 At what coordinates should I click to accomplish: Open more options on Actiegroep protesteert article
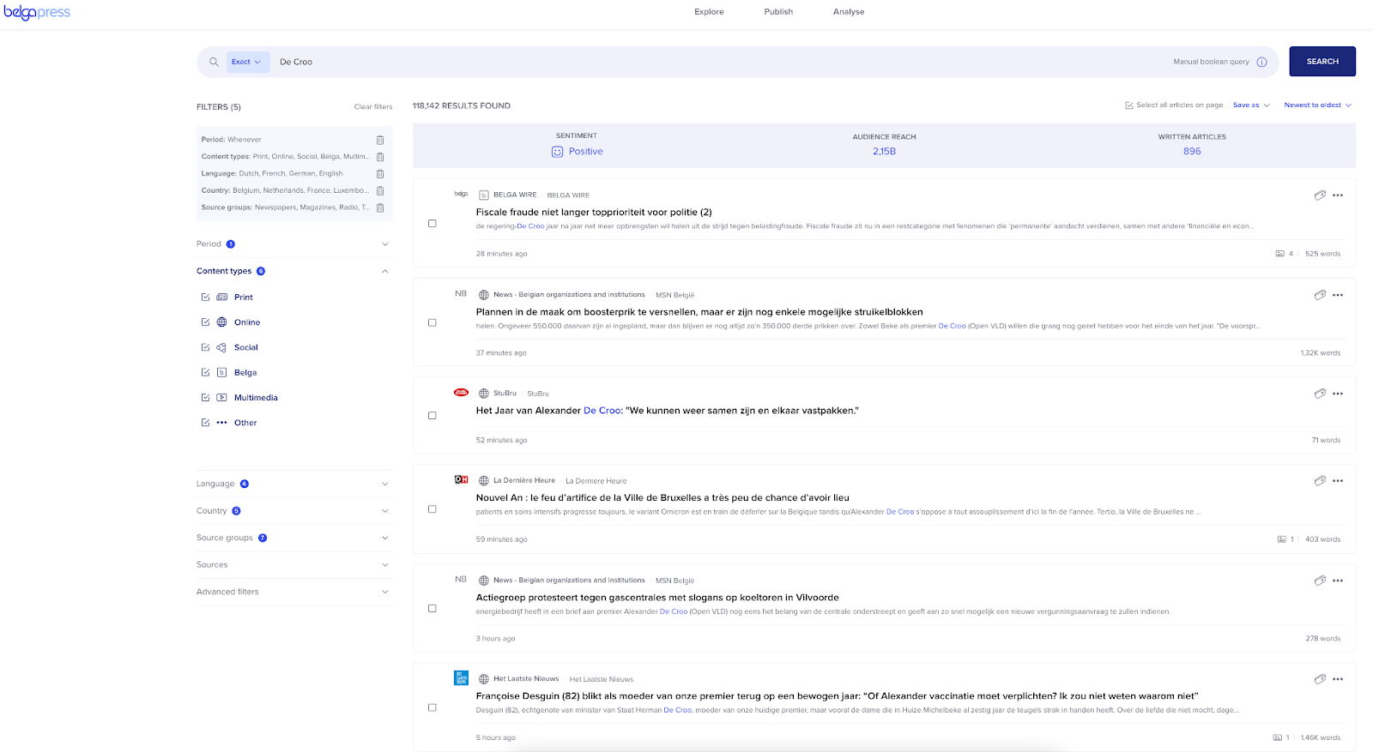click(1338, 581)
